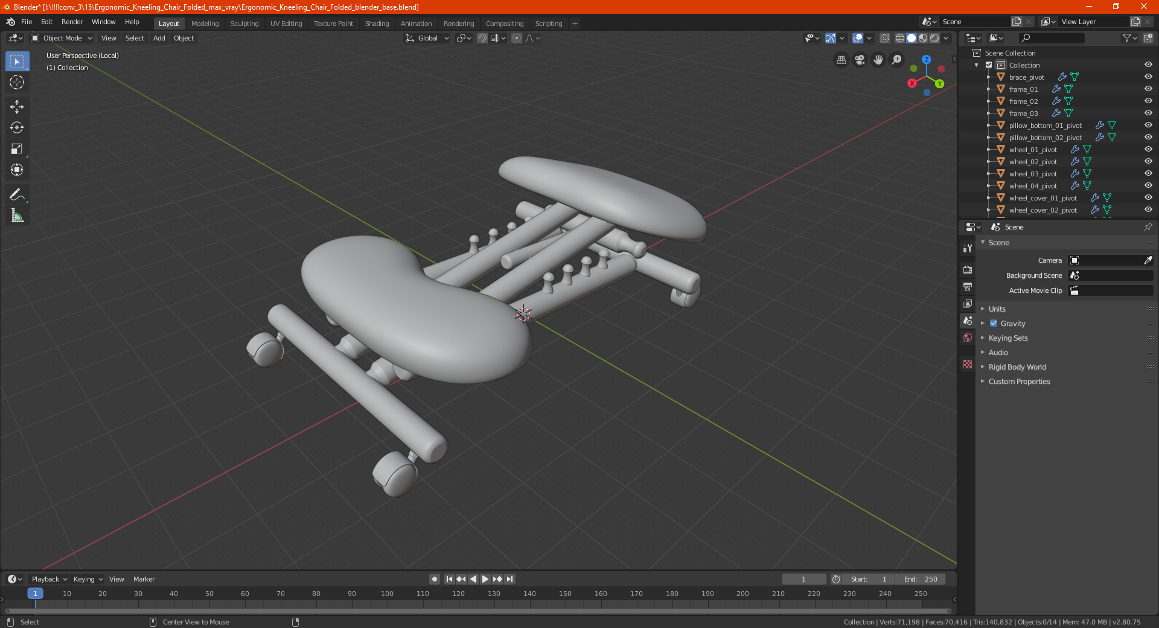This screenshot has height=628, width=1159.
Task: Switch to Wireframe viewport shading
Action: tap(900, 38)
